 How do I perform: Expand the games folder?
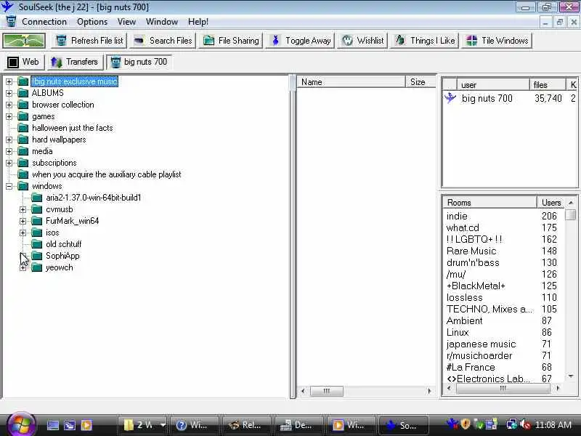point(9,116)
